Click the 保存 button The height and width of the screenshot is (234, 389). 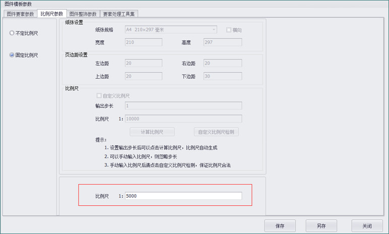280,226
